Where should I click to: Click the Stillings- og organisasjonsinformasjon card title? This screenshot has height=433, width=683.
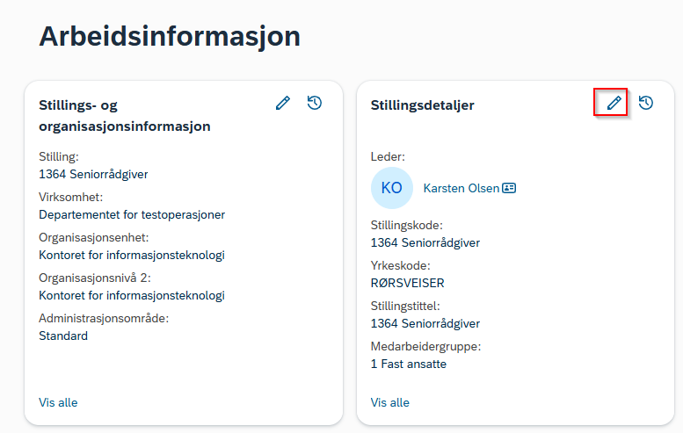pos(125,116)
